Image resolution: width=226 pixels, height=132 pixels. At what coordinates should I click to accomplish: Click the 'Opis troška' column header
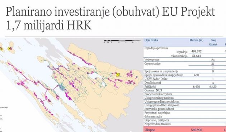point(151,40)
